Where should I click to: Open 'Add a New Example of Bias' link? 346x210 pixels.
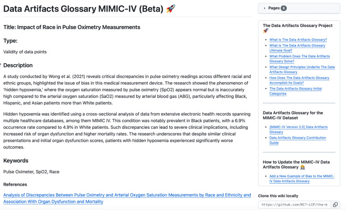pos(301,178)
